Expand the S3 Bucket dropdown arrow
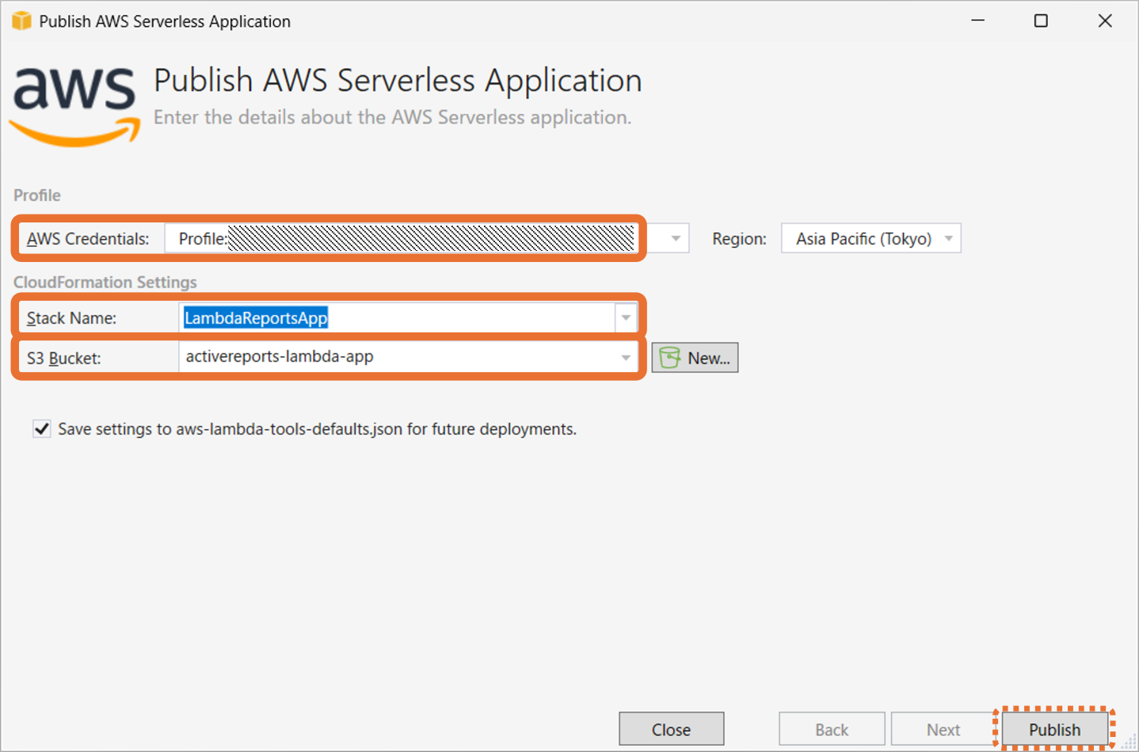The image size is (1139, 752). 626,357
